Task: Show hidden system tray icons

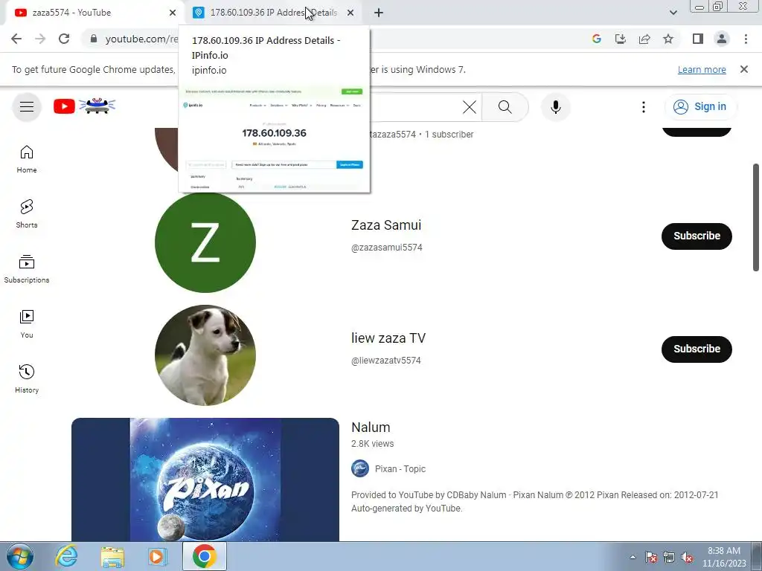Action: (633, 557)
